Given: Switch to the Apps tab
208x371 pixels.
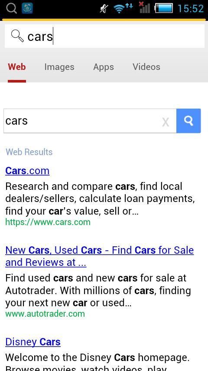Looking at the screenshot, I should point(104,67).
